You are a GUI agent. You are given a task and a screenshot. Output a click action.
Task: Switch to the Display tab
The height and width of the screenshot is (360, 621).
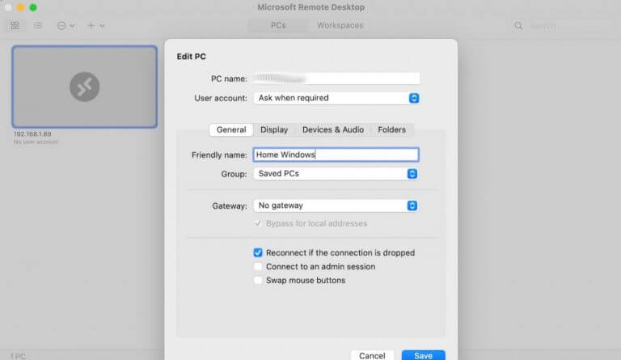[274, 130]
